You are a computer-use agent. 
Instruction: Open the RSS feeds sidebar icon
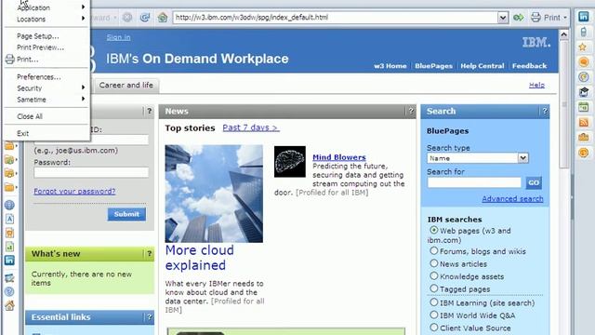click(x=584, y=122)
